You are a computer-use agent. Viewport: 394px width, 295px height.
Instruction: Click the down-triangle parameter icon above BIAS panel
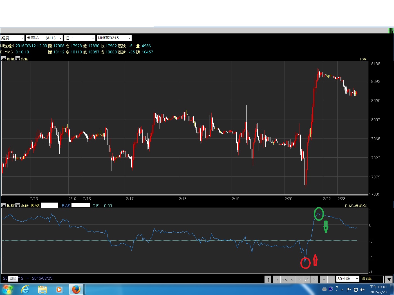click(x=18, y=205)
